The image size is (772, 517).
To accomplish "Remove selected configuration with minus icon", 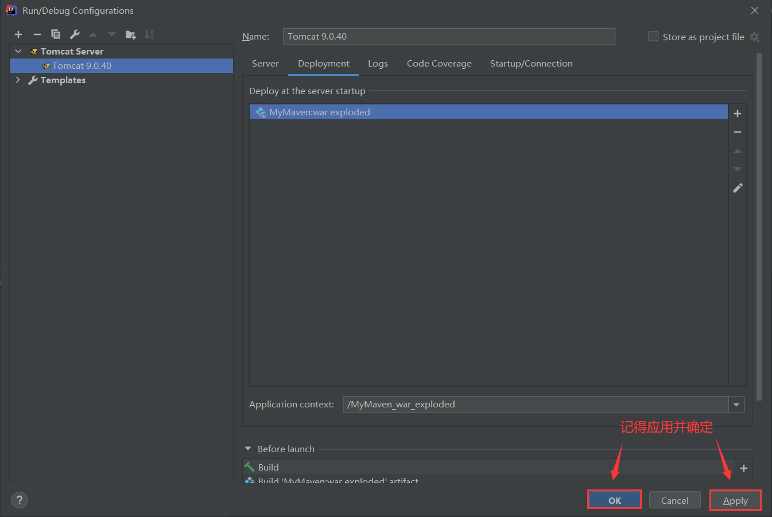I will click(x=37, y=34).
